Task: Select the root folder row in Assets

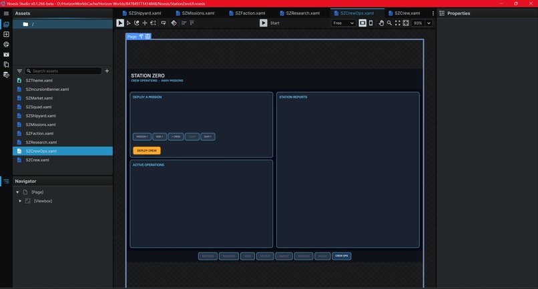Action: tap(63, 24)
